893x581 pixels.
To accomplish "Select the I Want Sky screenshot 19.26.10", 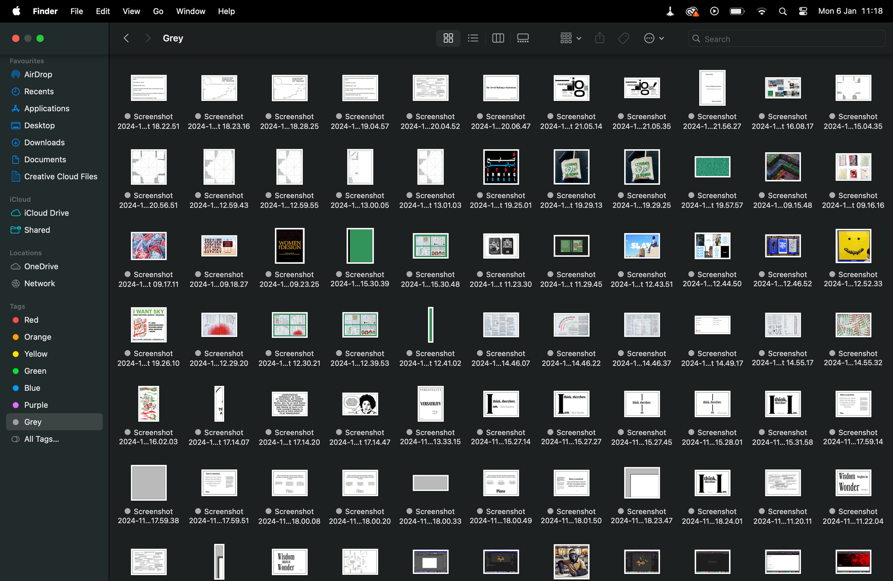I will [149, 325].
